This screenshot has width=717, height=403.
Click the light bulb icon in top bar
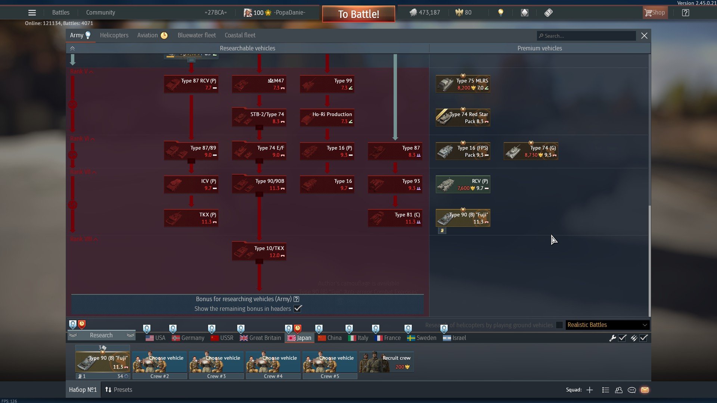pyautogui.click(x=501, y=13)
